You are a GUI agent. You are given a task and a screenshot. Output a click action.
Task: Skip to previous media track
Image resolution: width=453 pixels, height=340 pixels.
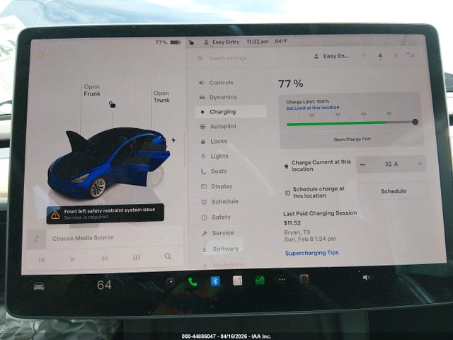pyautogui.click(x=42, y=260)
